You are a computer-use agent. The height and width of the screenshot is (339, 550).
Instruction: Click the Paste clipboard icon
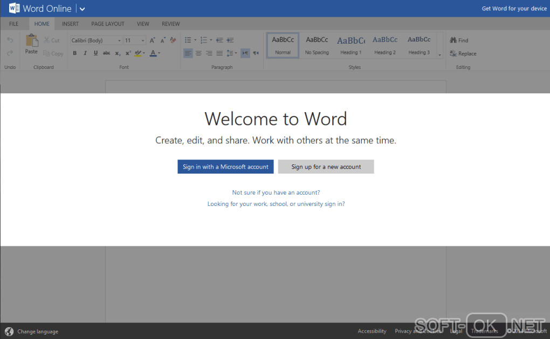31,41
